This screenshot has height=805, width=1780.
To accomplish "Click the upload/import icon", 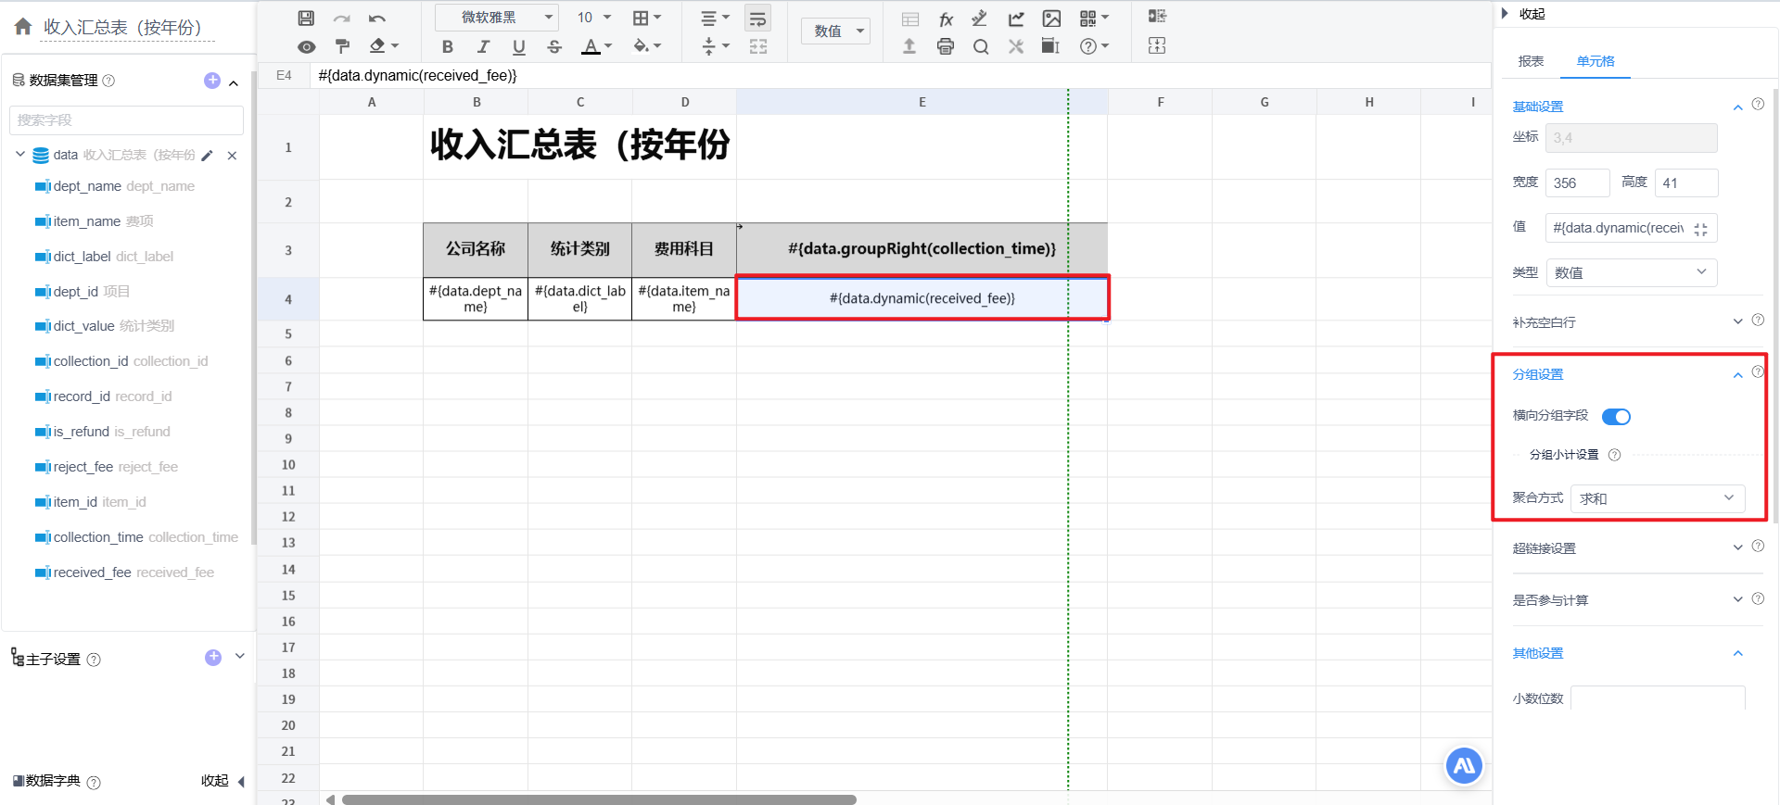I will tap(909, 46).
